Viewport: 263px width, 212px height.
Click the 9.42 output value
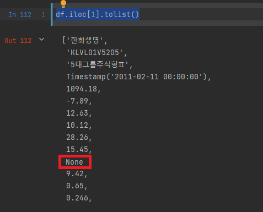coord(75,173)
